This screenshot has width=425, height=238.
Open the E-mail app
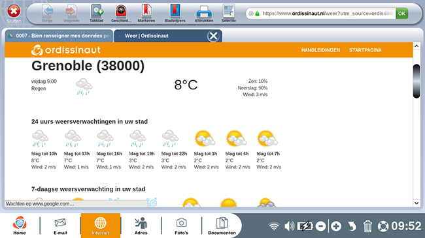tap(60, 226)
